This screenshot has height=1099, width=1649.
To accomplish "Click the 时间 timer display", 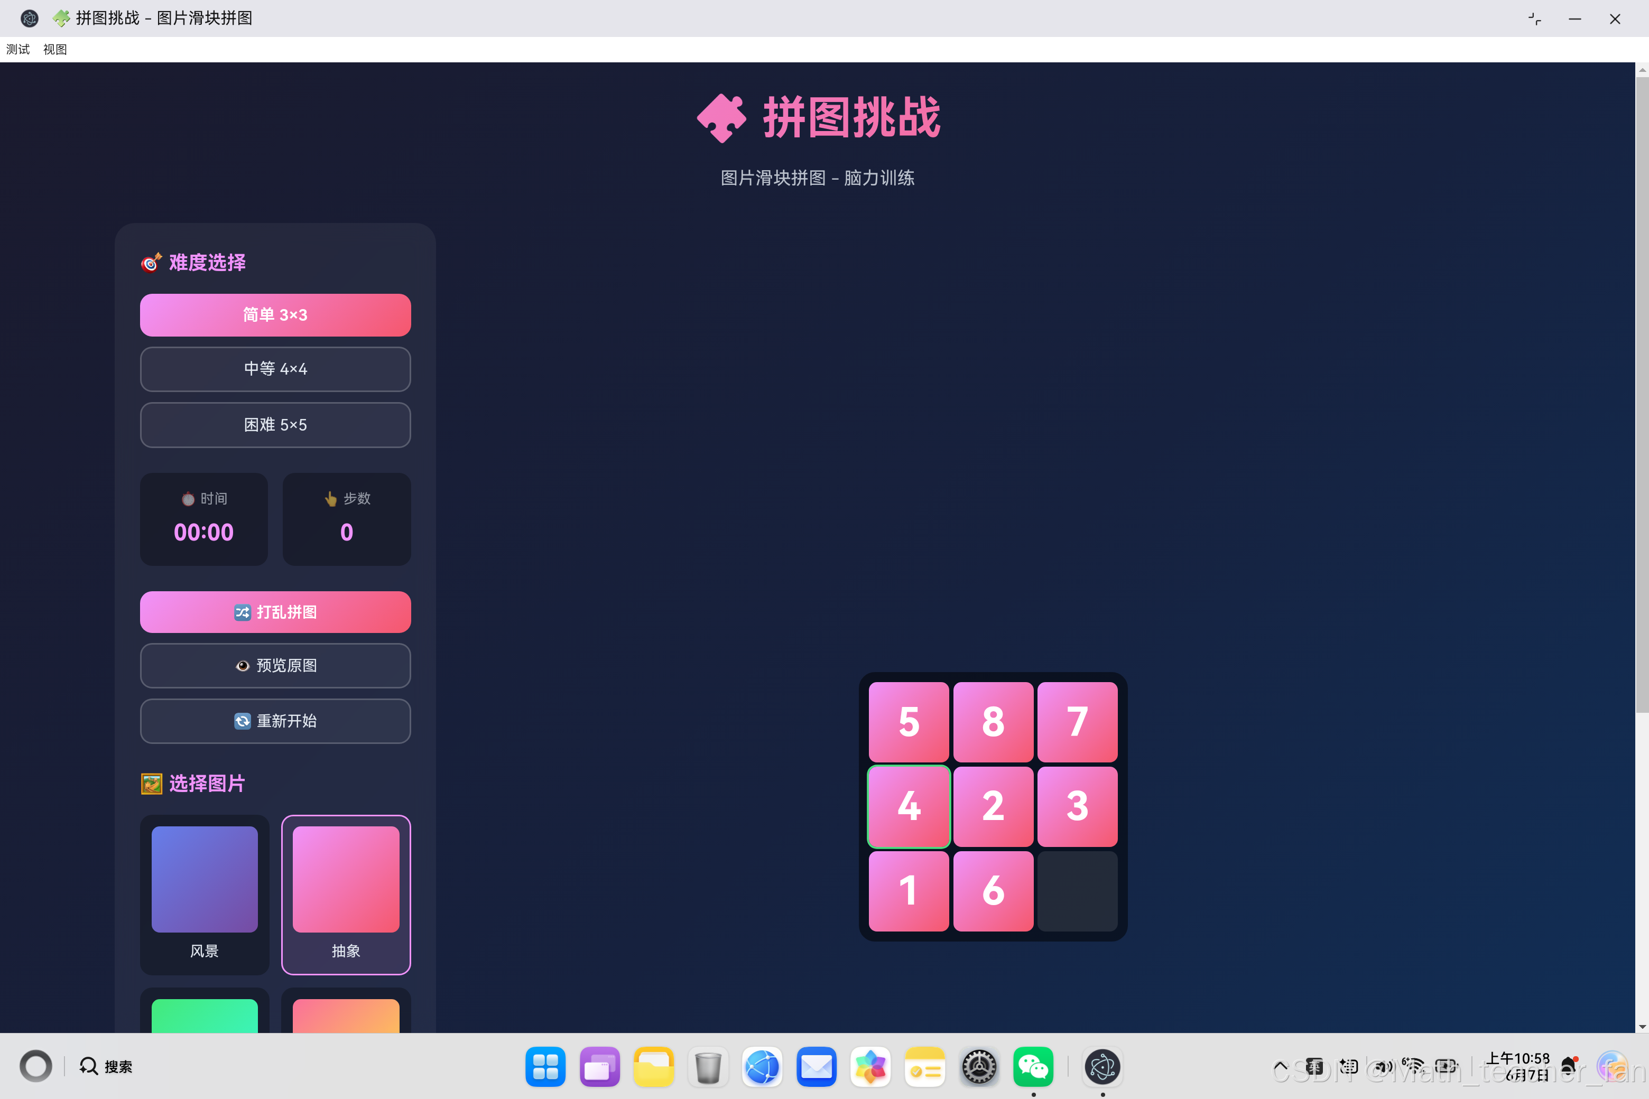I will tap(204, 519).
